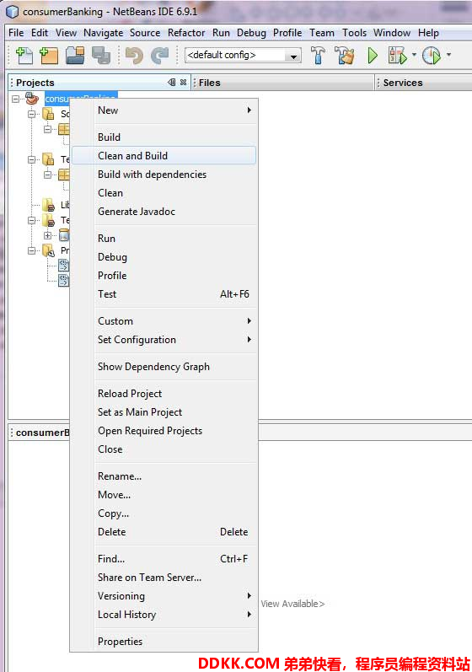Image resolution: width=472 pixels, height=672 pixels.
Task: Choose Find... from context menu
Action: [x=164, y=559]
